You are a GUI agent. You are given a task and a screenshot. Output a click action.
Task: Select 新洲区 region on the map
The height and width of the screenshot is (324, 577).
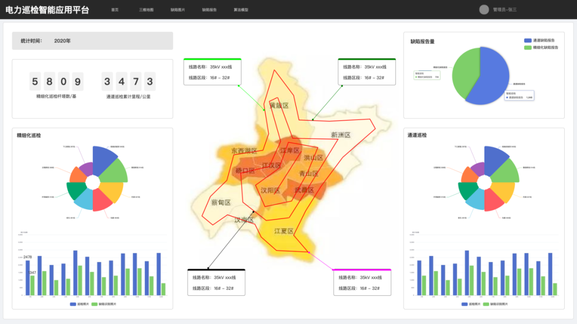click(x=340, y=135)
